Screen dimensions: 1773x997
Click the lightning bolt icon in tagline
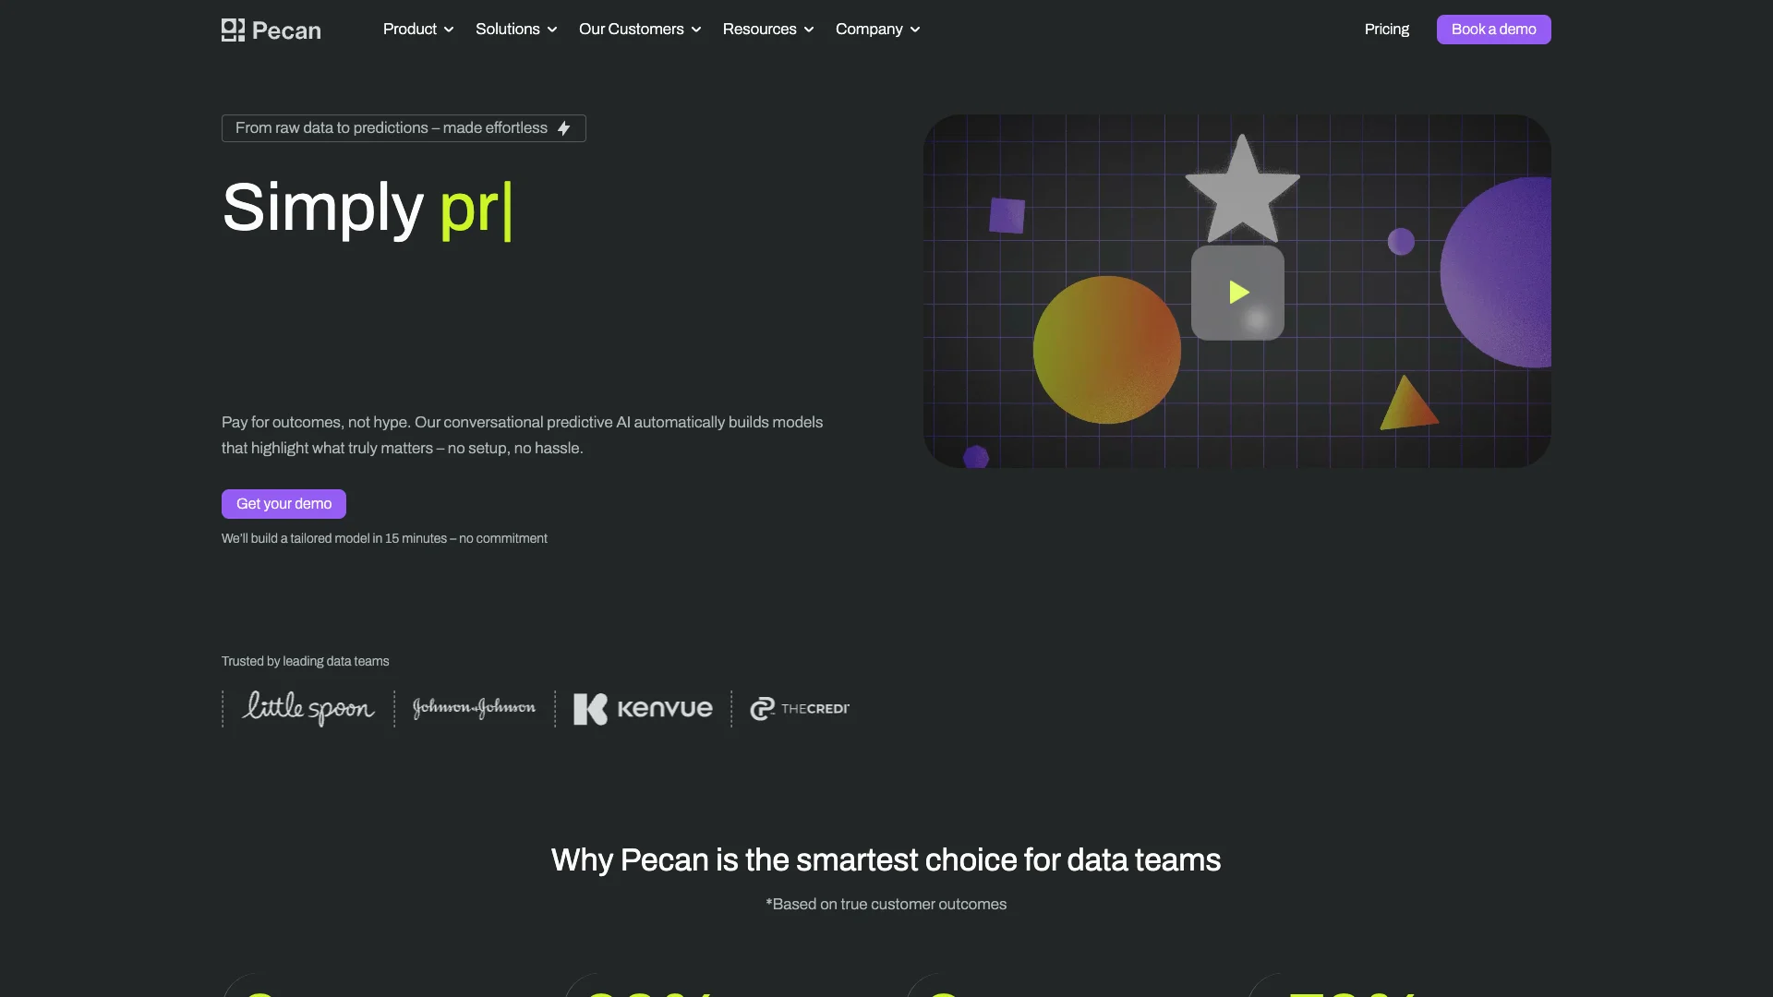563,128
